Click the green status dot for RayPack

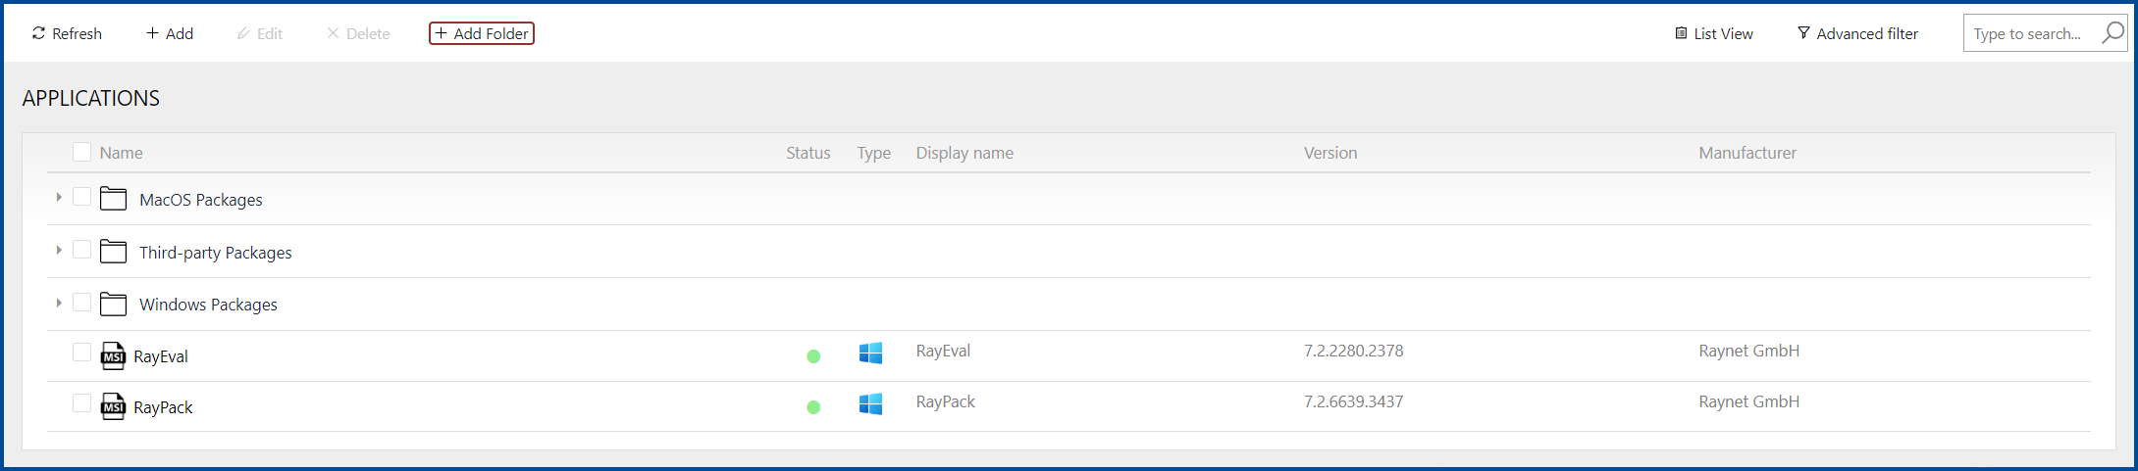[813, 407]
